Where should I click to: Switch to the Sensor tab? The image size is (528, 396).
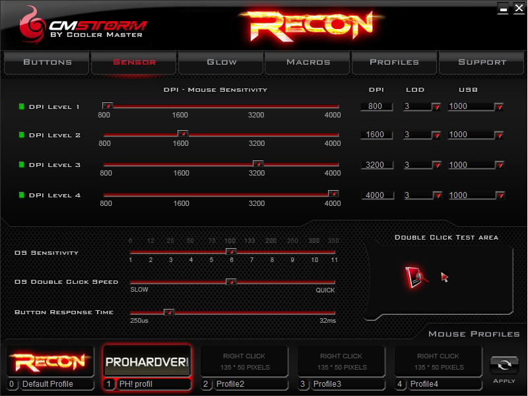coord(134,62)
